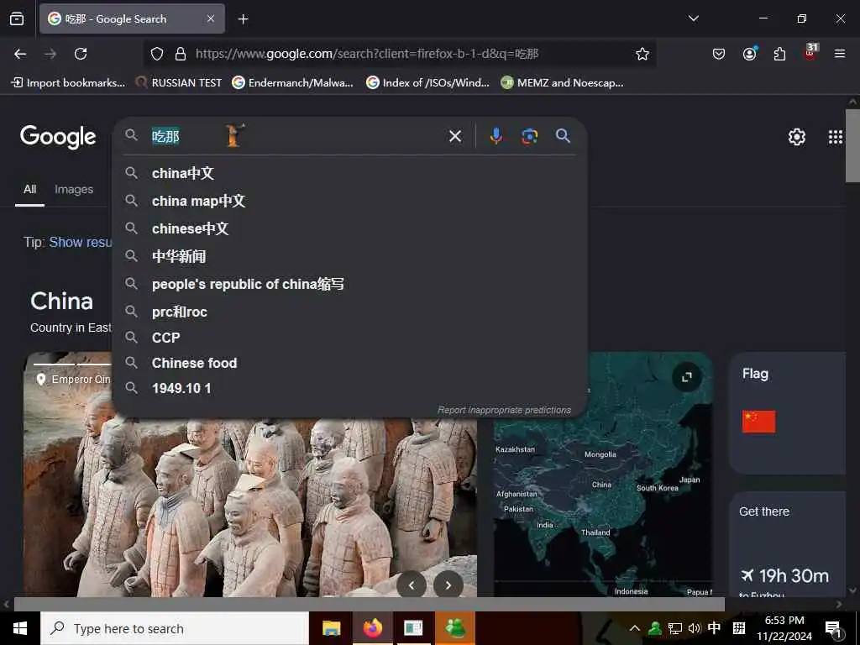Click the Firefox View icon
Image resolution: width=860 pixels, height=645 pixels.
[x=17, y=19]
